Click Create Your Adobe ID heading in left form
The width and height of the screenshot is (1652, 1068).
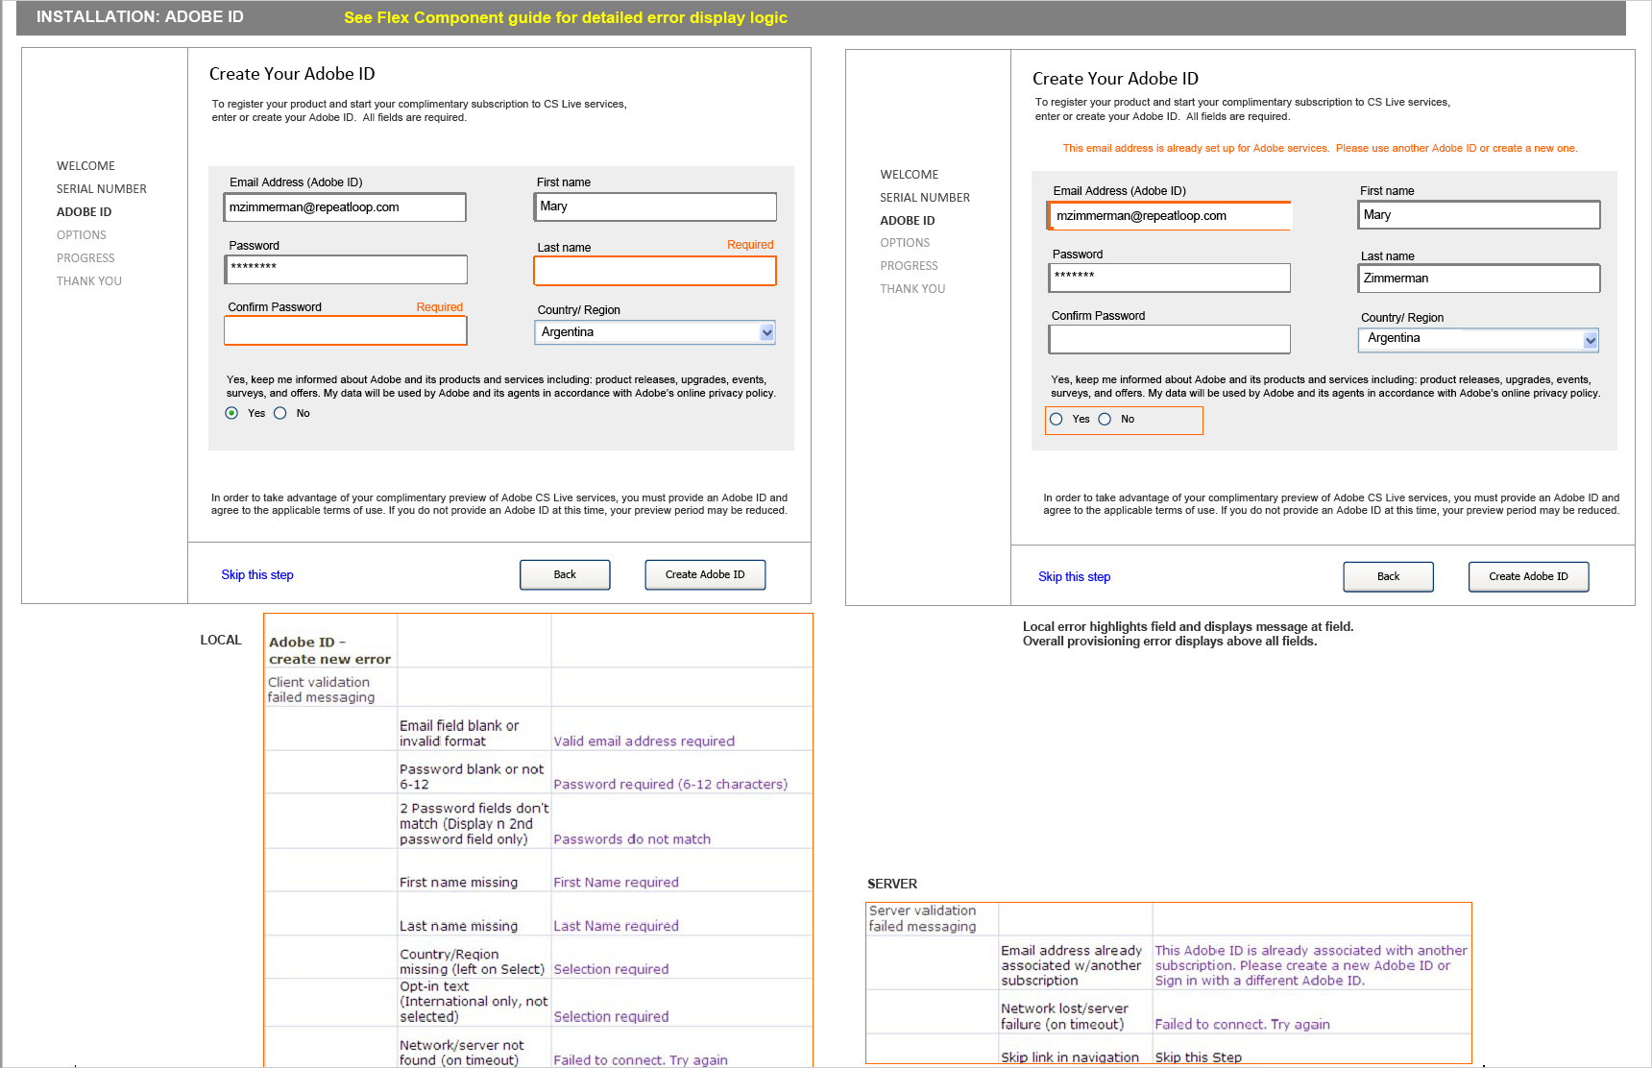[x=292, y=74]
